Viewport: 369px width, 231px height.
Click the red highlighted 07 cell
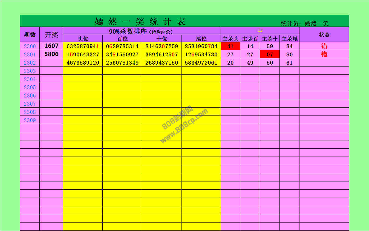270,54
